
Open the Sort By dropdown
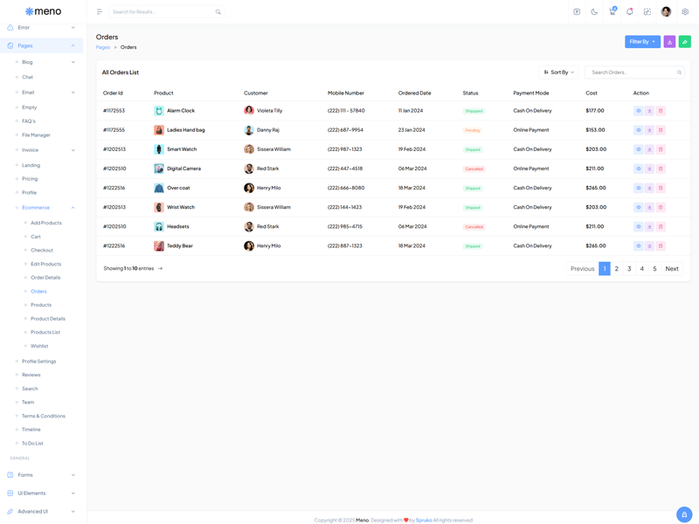(559, 72)
